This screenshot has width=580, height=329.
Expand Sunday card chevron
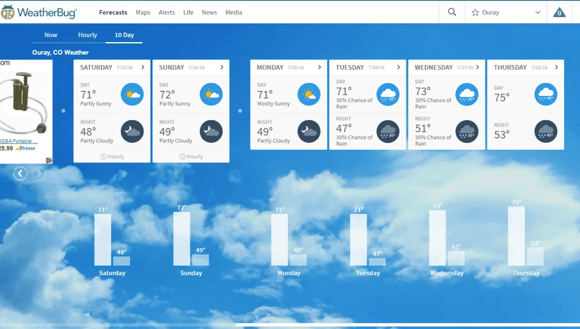point(222,67)
